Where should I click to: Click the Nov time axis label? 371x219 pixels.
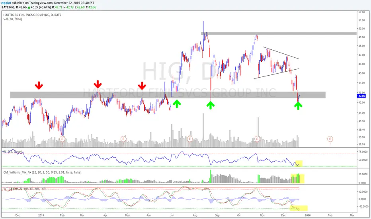(262, 215)
